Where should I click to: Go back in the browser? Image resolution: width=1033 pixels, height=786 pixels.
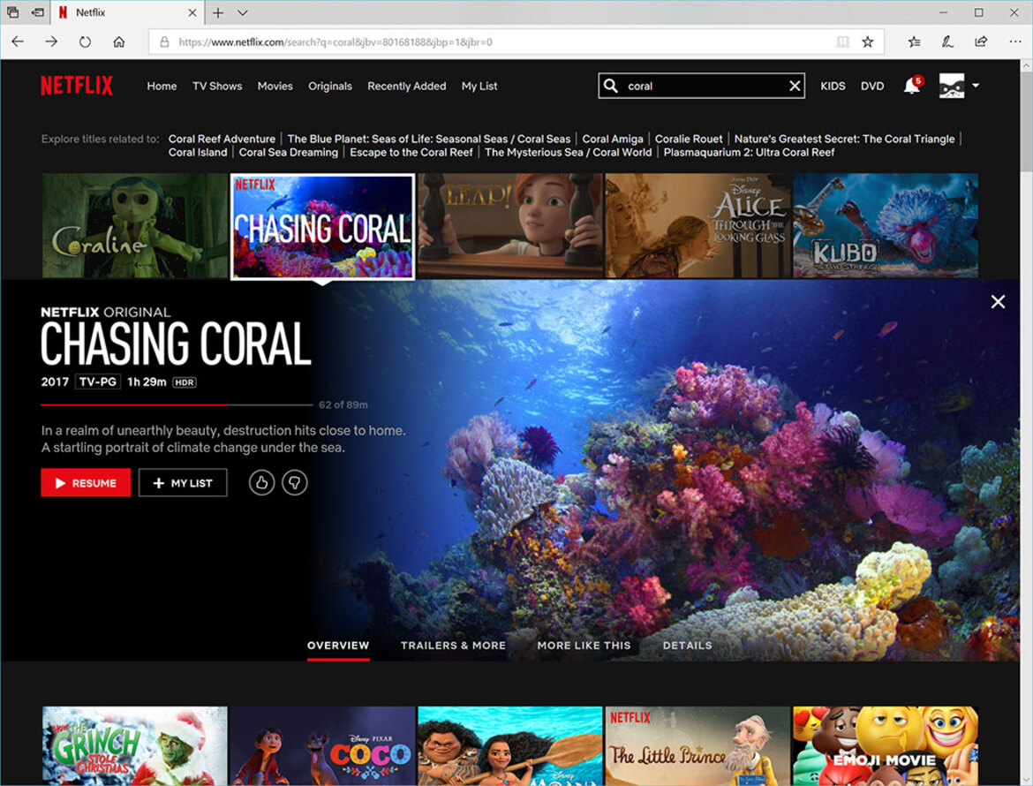[18, 42]
